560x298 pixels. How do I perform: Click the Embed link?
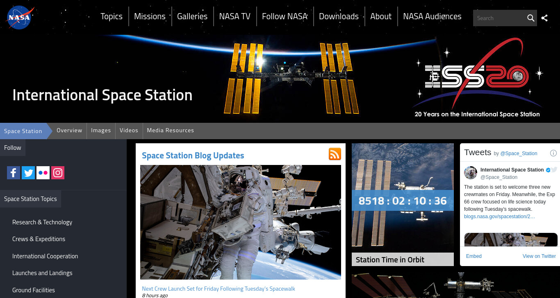pos(474,256)
